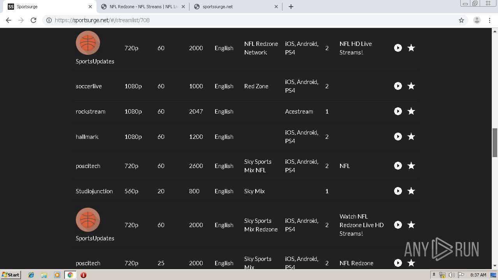Screen dimensions: 498x280
Task: Click the '2047' bitrate value
Action: (x=196, y=112)
